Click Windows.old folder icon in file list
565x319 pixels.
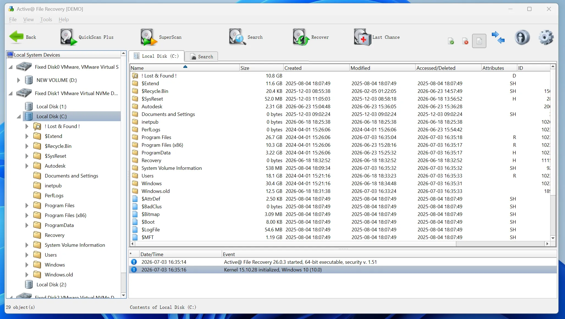tap(135, 191)
